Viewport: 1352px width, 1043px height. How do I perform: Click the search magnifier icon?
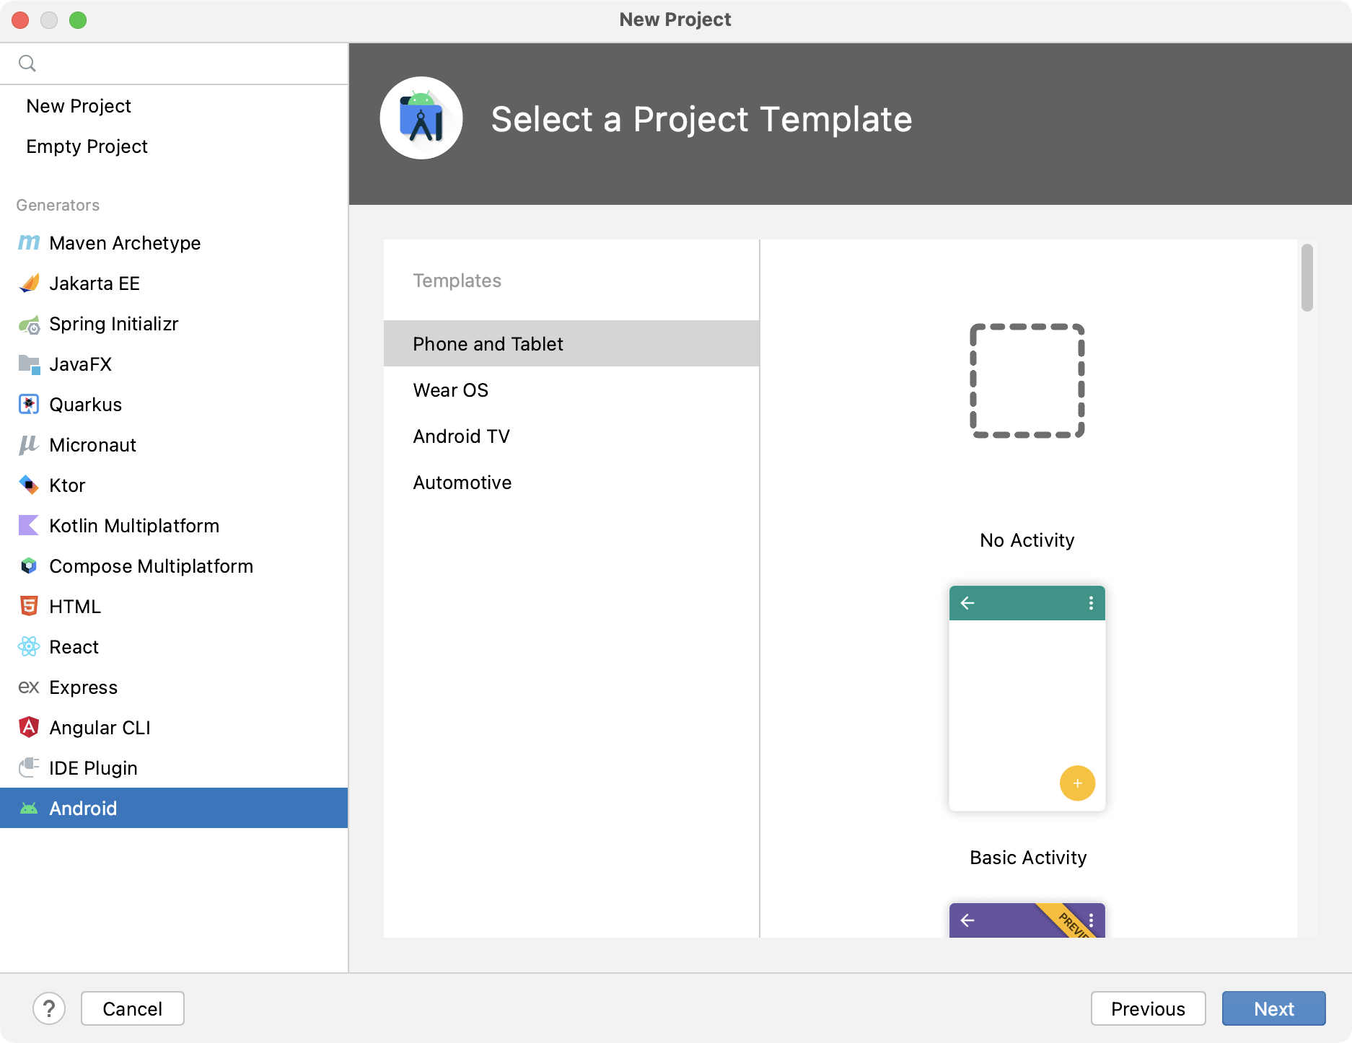[x=27, y=63]
